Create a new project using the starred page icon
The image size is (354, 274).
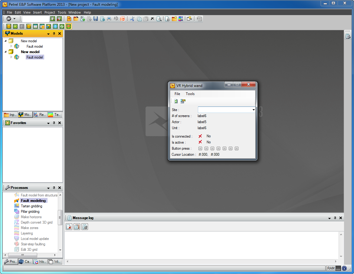tap(69, 19)
